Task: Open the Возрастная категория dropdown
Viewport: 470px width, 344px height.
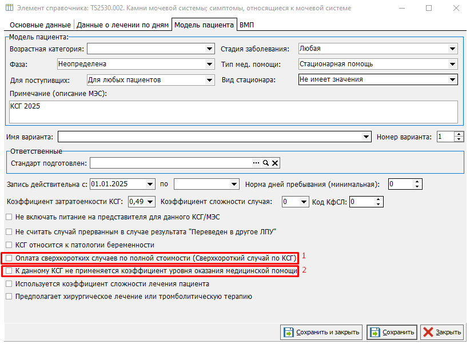Action: 209,49
